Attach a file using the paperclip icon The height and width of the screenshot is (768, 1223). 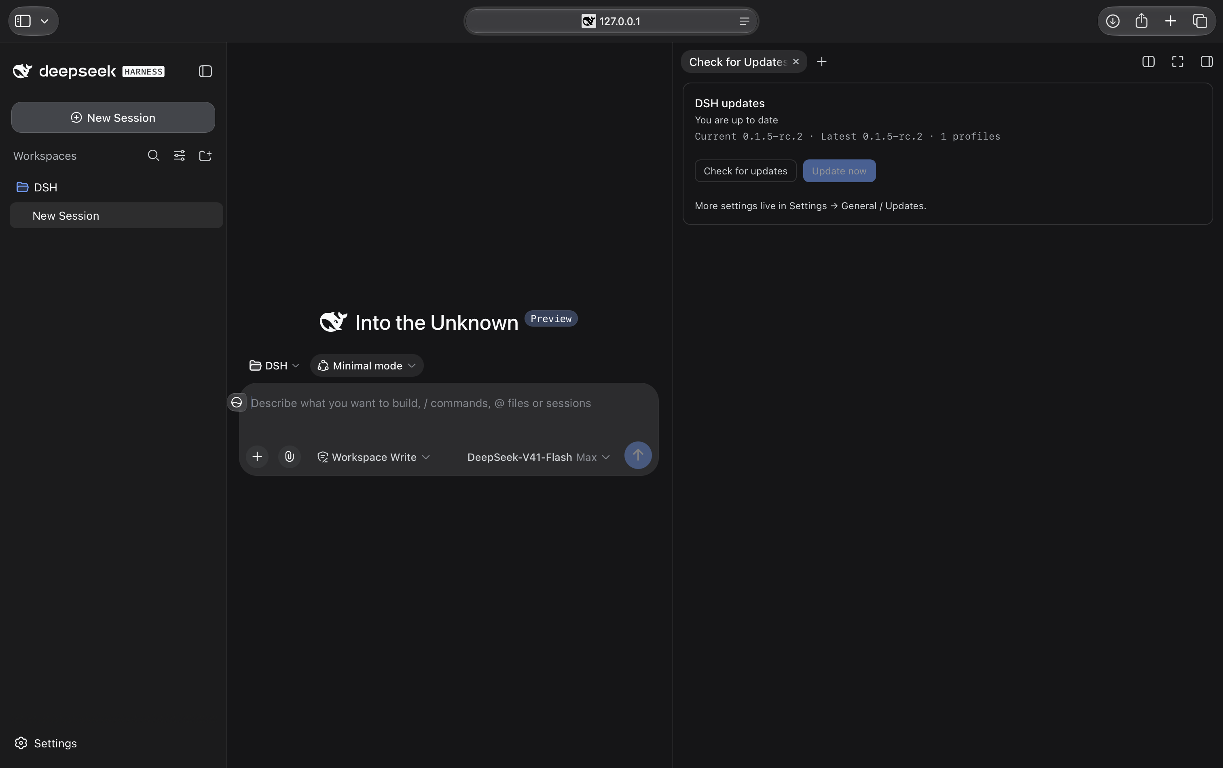pyautogui.click(x=290, y=457)
